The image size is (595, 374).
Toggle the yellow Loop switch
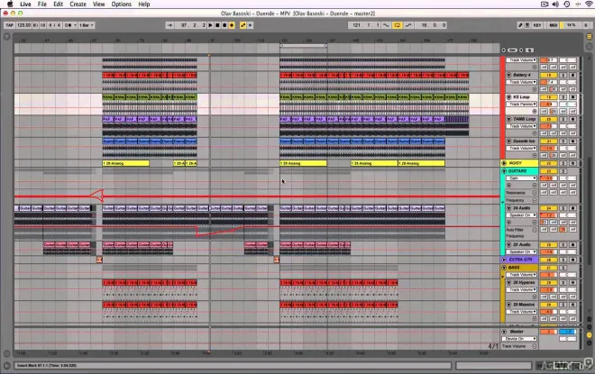[397, 25]
